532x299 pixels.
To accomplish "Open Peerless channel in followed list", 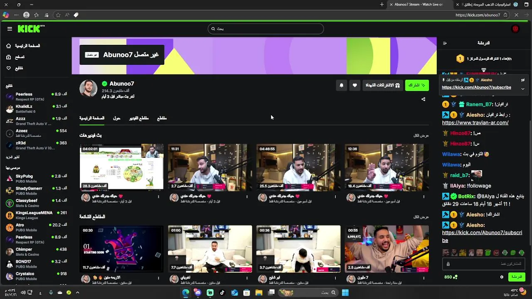I will tap(36, 97).
